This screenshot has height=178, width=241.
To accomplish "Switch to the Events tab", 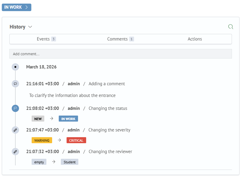I will 46,39.
